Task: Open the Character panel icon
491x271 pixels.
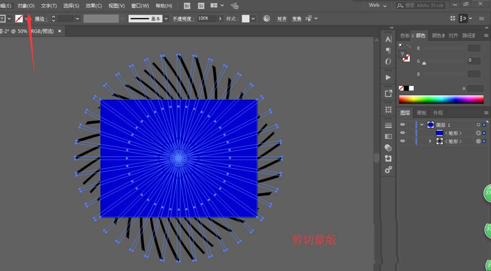Action: pyautogui.click(x=388, y=39)
